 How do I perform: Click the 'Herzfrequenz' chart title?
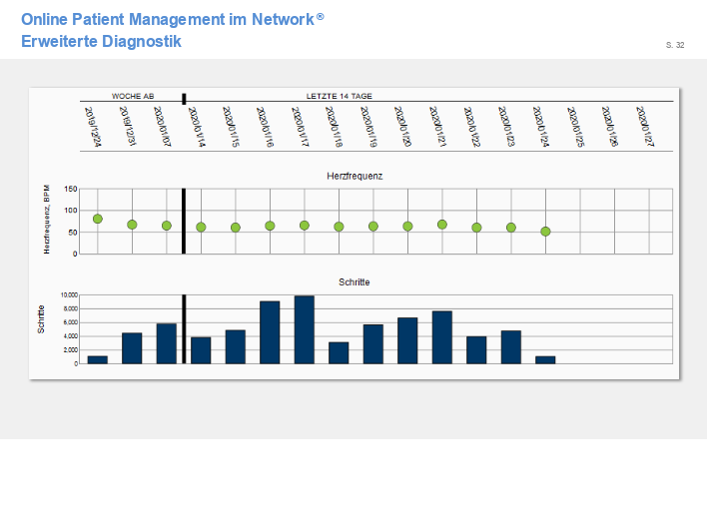354,176
